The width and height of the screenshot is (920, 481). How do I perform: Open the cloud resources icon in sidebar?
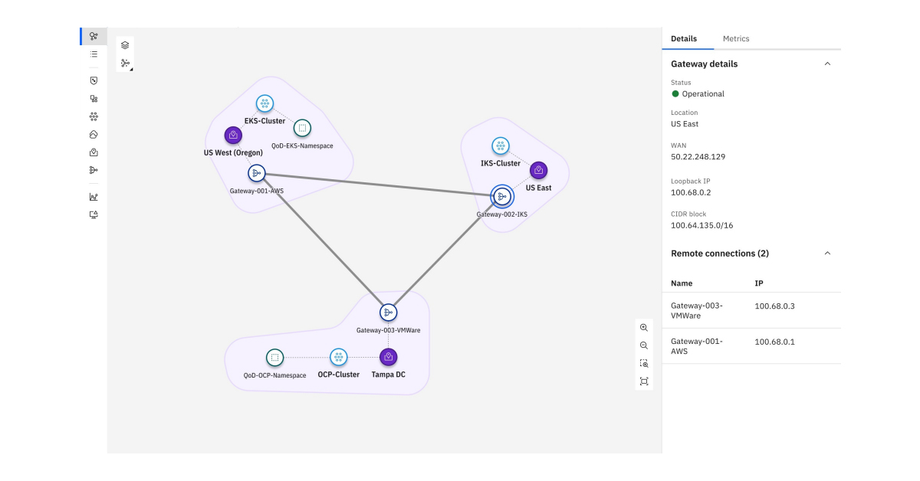(x=93, y=134)
